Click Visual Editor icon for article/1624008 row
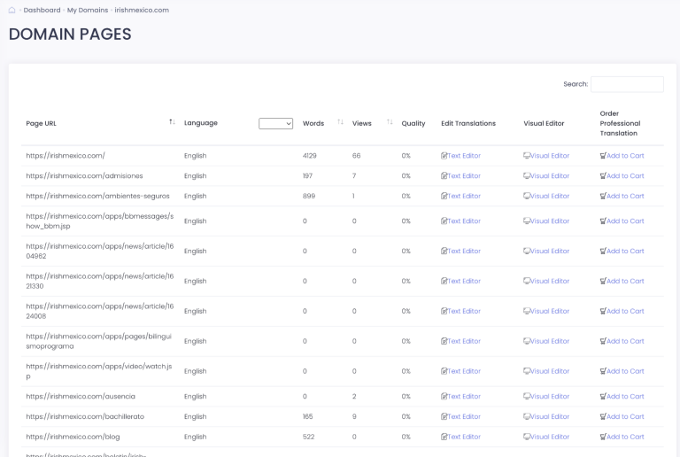Image resolution: width=680 pixels, height=457 pixels. [x=527, y=312]
